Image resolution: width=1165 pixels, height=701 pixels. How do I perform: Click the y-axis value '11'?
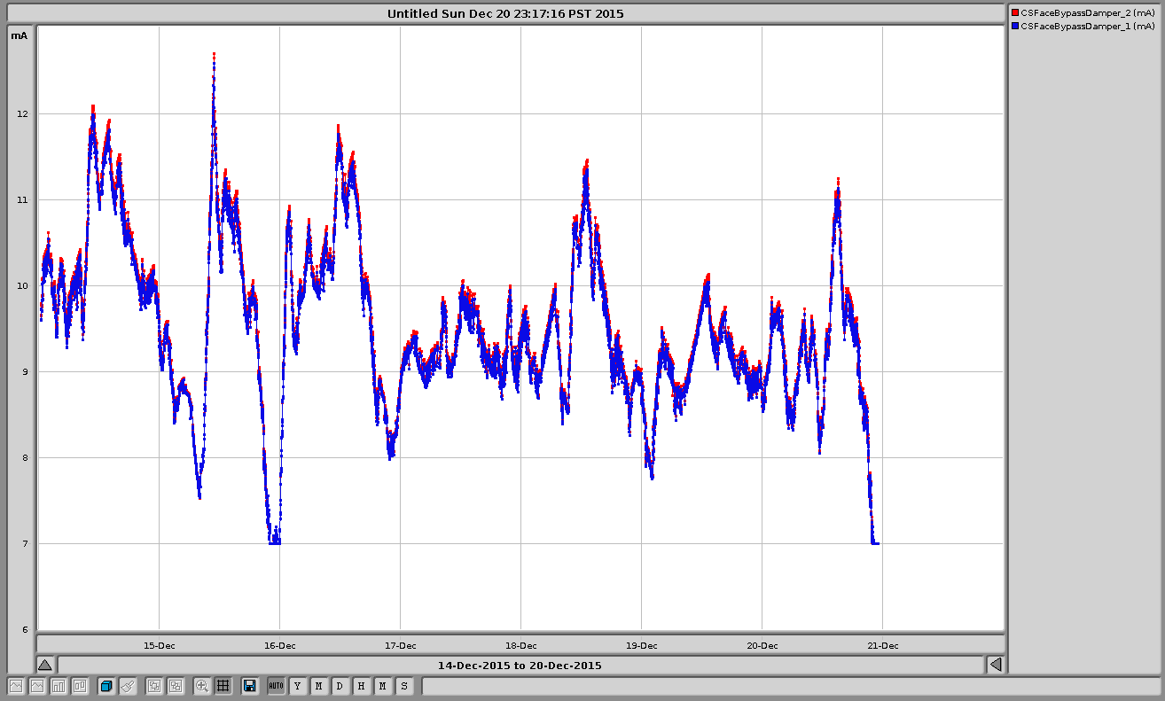(x=21, y=199)
